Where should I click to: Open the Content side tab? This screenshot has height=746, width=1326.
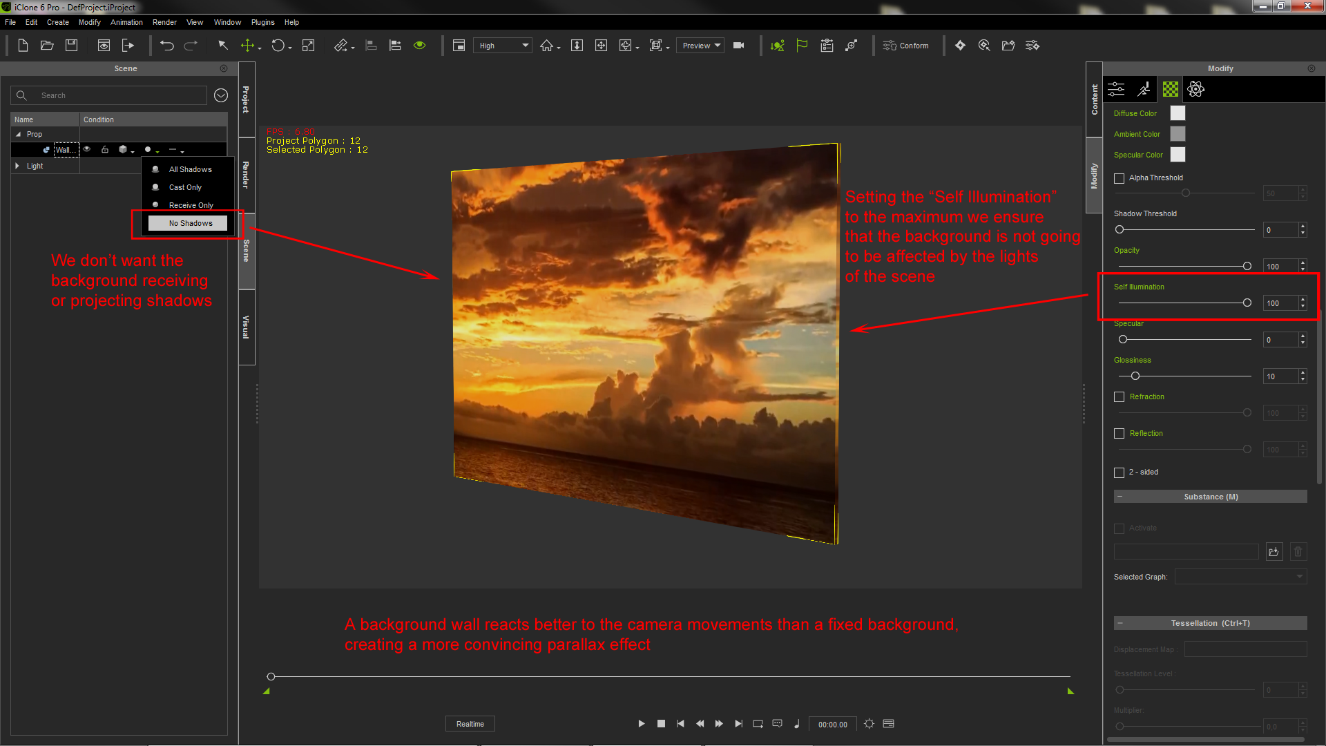(1095, 99)
